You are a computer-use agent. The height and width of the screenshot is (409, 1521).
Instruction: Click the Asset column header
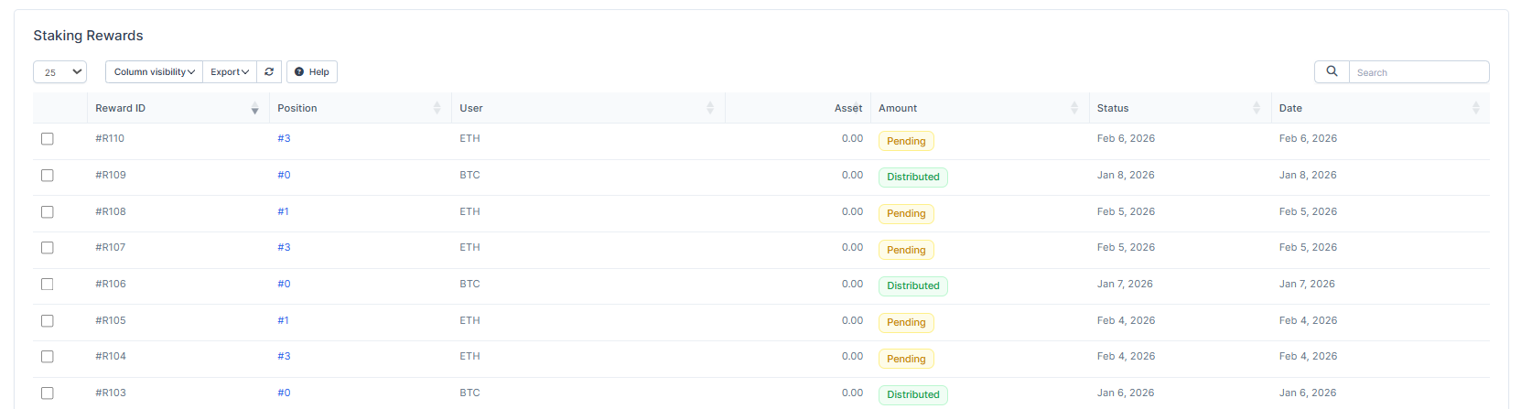pyautogui.click(x=847, y=108)
